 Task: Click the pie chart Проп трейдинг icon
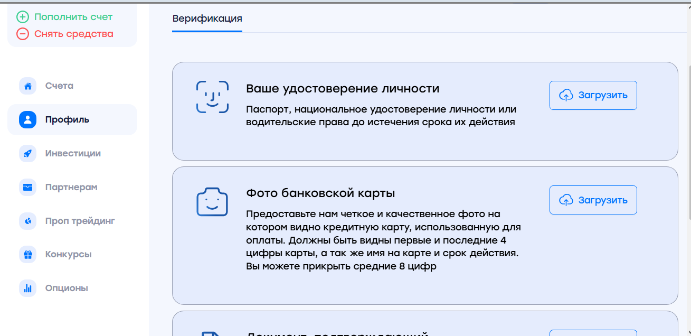point(27,221)
